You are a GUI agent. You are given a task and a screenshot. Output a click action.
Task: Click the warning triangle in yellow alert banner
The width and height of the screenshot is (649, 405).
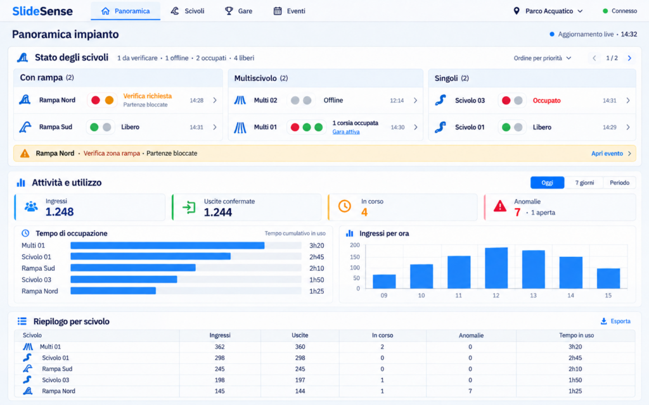coord(25,153)
